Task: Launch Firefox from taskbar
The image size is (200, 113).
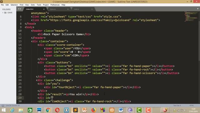Action: click(93, 110)
